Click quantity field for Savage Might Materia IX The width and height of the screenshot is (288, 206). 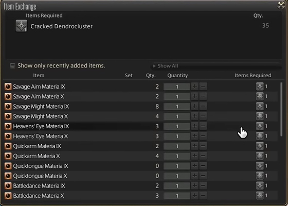coord(177,107)
